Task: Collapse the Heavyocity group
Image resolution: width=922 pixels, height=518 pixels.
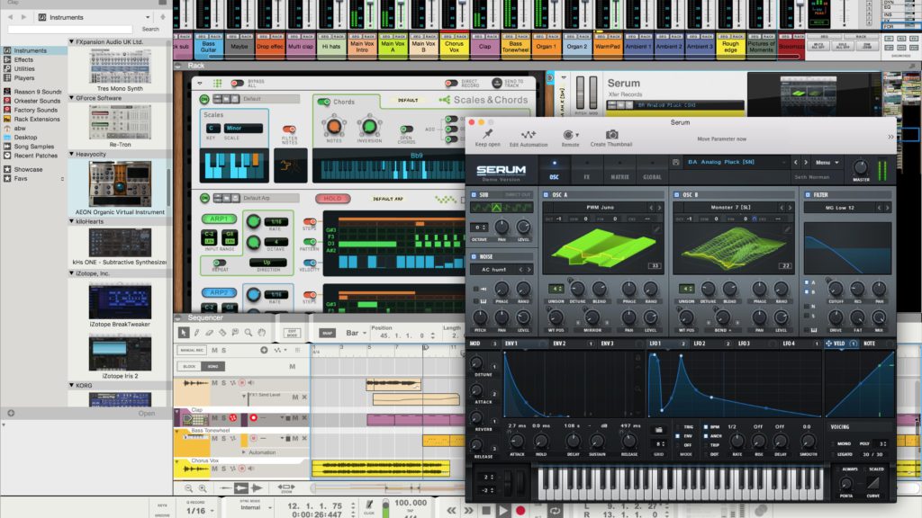Action: click(72, 154)
